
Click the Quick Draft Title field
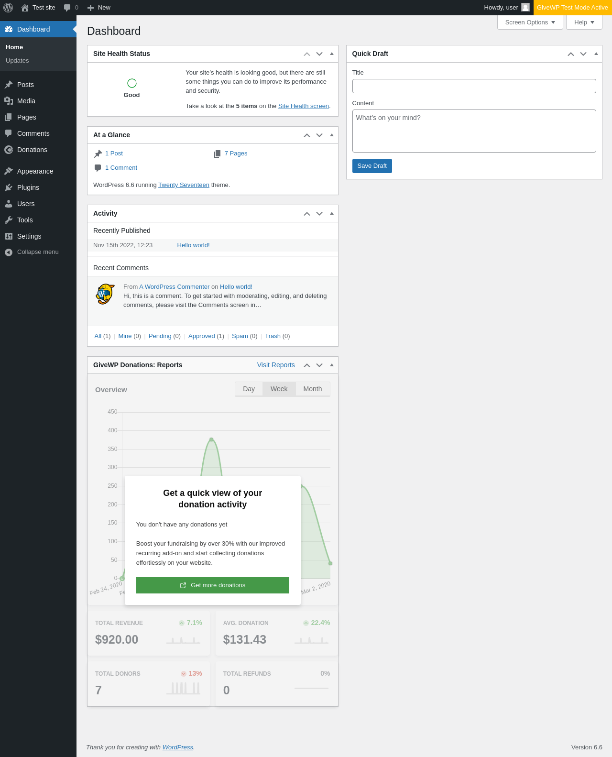(474, 86)
